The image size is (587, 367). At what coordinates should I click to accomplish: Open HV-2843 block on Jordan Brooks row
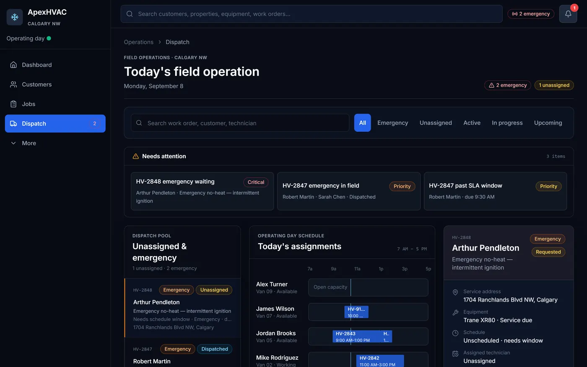[356, 336]
